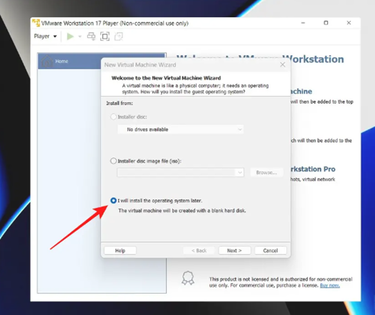Open the Buy now link

click(x=330, y=285)
